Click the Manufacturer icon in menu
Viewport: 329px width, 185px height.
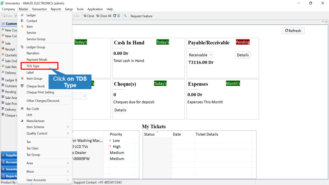(22, 121)
